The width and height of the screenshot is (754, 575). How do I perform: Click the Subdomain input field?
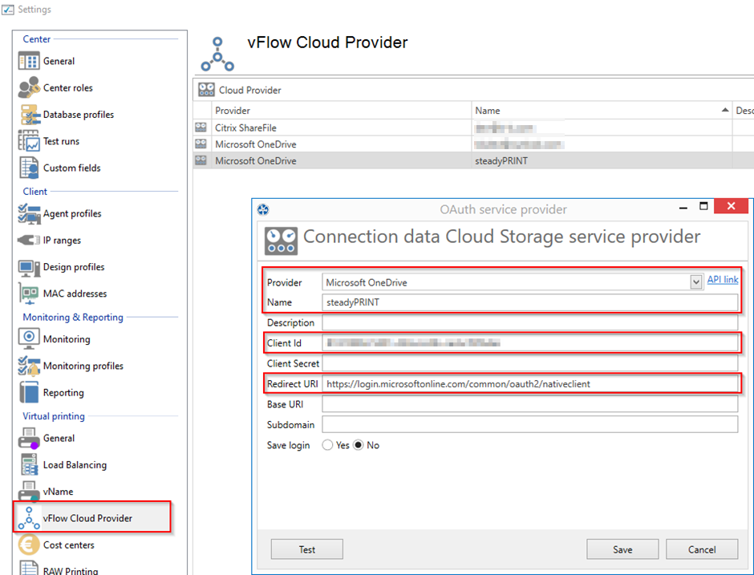point(530,424)
